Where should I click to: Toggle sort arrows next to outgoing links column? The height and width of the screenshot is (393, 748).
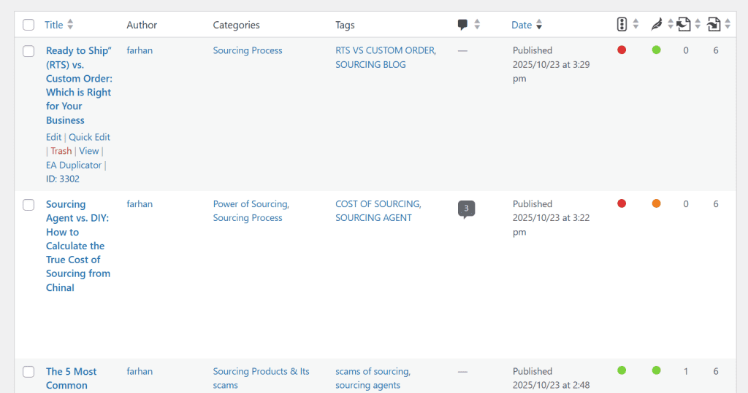pos(698,24)
